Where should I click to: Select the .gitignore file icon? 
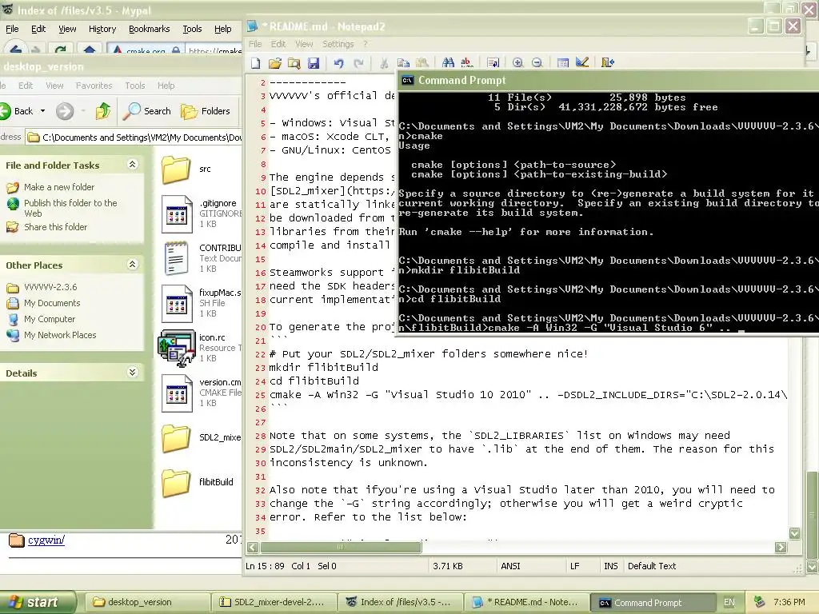[x=177, y=213]
